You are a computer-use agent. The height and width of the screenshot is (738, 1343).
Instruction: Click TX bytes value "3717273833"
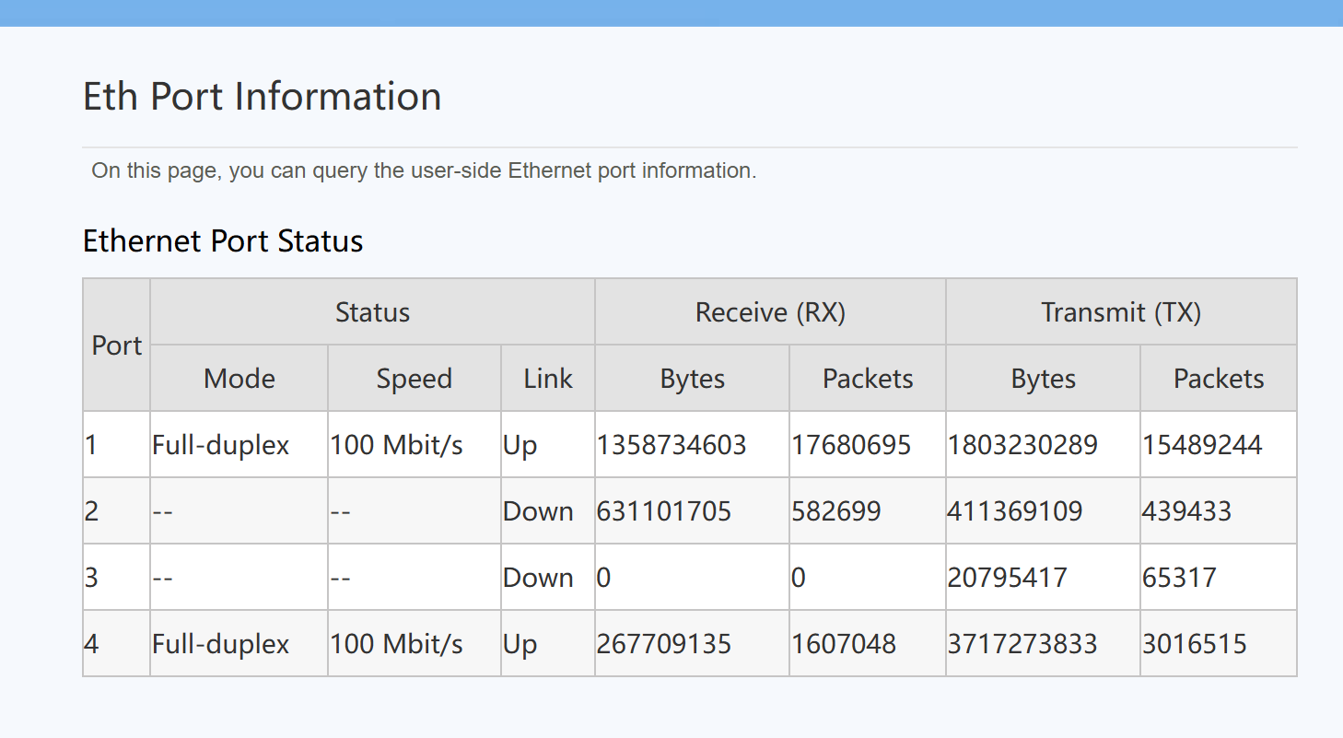(x=1044, y=644)
